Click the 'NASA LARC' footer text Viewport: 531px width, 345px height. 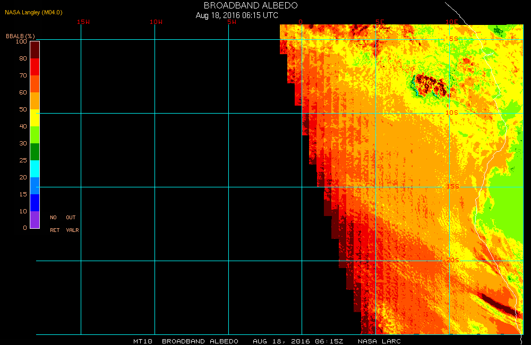[x=379, y=341]
